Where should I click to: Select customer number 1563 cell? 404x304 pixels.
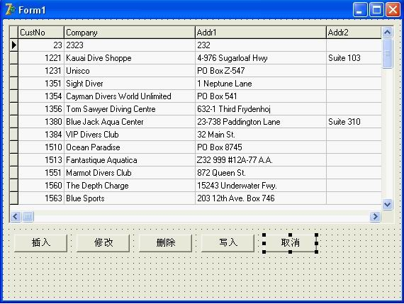coord(41,198)
